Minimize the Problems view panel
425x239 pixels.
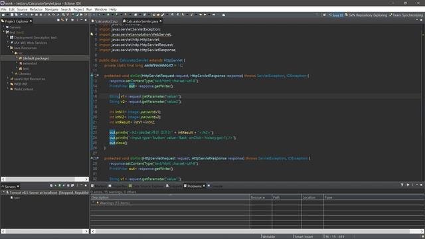point(417,185)
